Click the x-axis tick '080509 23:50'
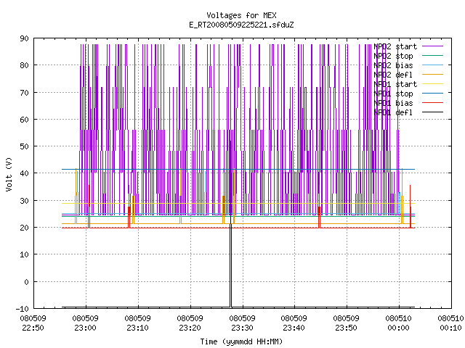 point(346,323)
